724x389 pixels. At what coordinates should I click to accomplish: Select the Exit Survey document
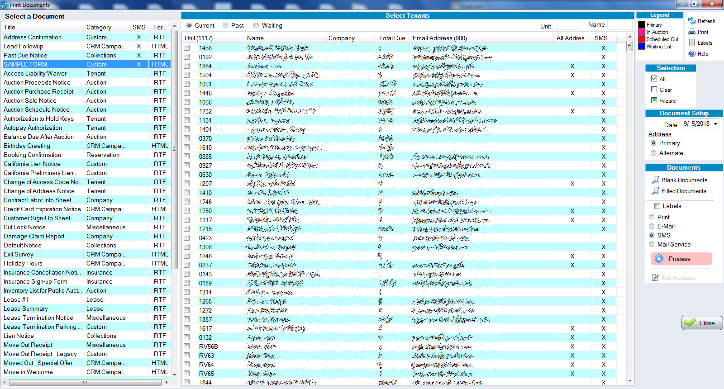[x=86, y=254]
